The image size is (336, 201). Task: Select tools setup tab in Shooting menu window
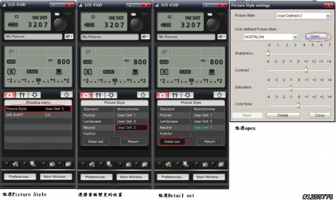point(22,94)
